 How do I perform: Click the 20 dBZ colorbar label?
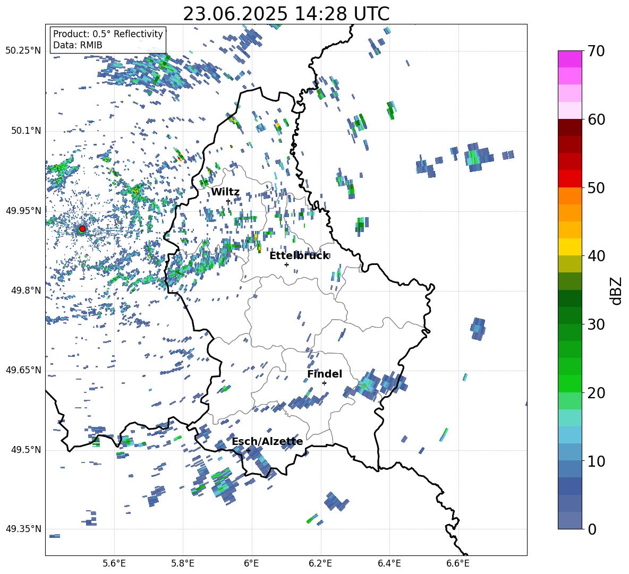(596, 393)
